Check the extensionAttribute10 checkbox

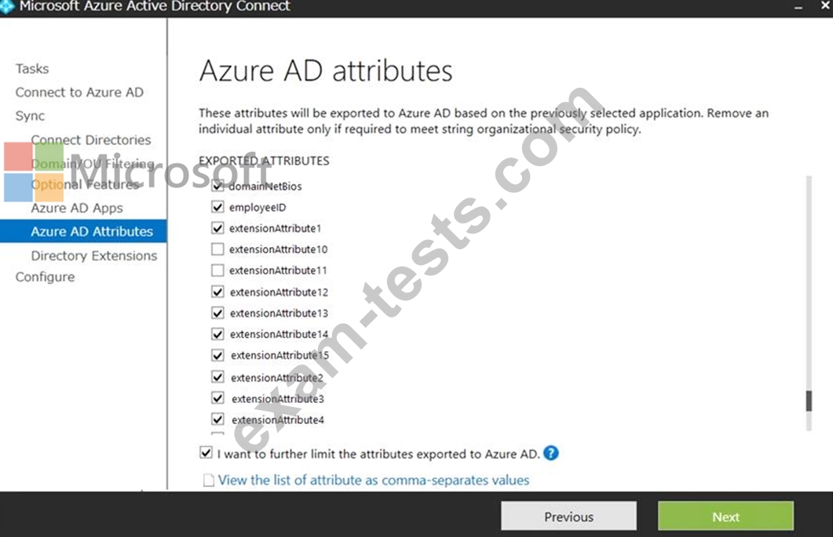click(x=217, y=249)
